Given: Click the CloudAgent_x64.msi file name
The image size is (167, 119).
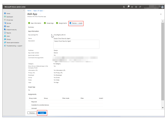Looking at the screenshot, I should tap(60, 35).
